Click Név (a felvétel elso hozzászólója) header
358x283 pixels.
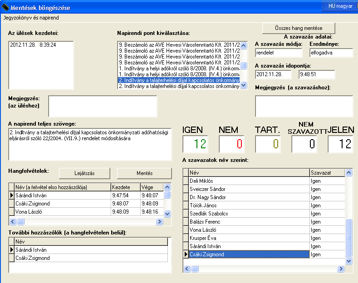tap(63, 187)
